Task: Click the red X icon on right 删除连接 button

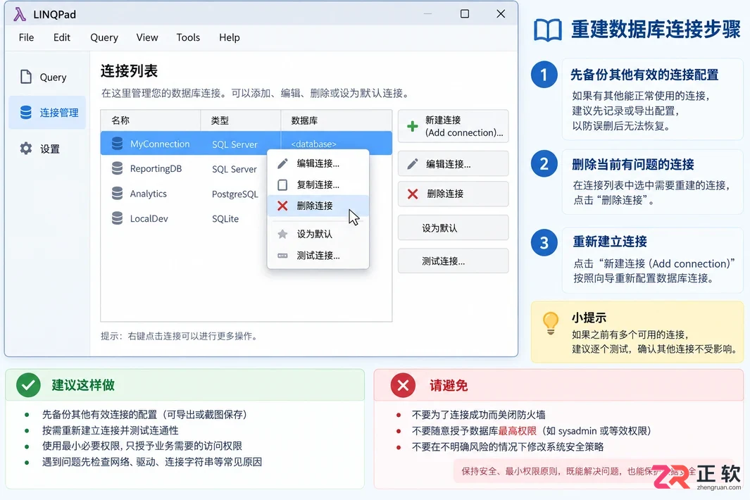Action: pyautogui.click(x=412, y=194)
